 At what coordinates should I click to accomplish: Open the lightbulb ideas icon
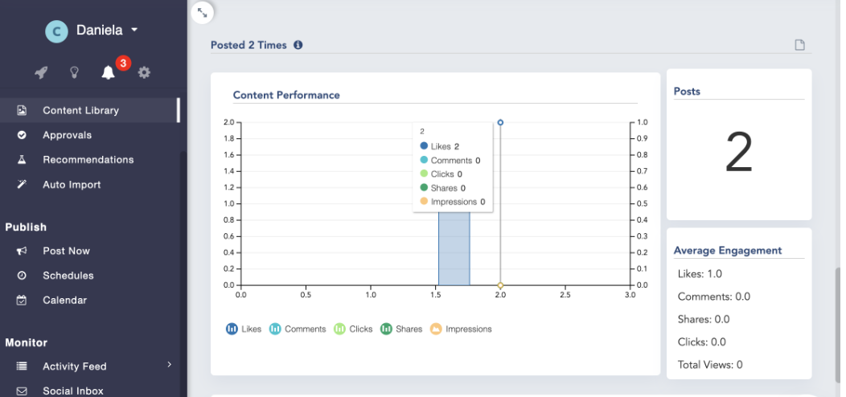click(74, 72)
